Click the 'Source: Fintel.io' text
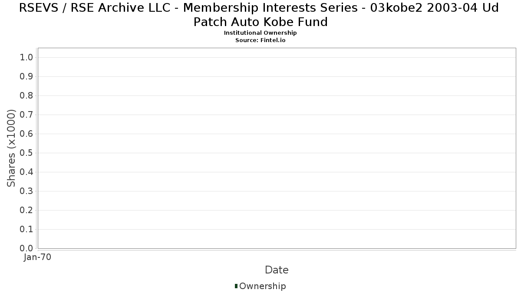 [x=260, y=40]
